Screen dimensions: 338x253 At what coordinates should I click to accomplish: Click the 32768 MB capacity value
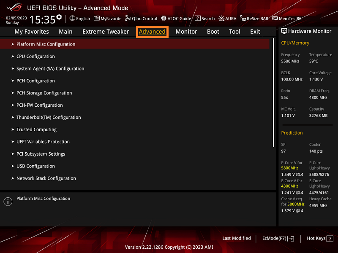pyautogui.click(x=319, y=116)
